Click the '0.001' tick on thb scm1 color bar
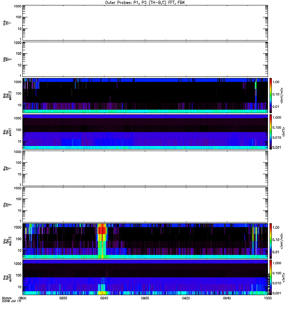The image size is (290, 309). (277, 148)
